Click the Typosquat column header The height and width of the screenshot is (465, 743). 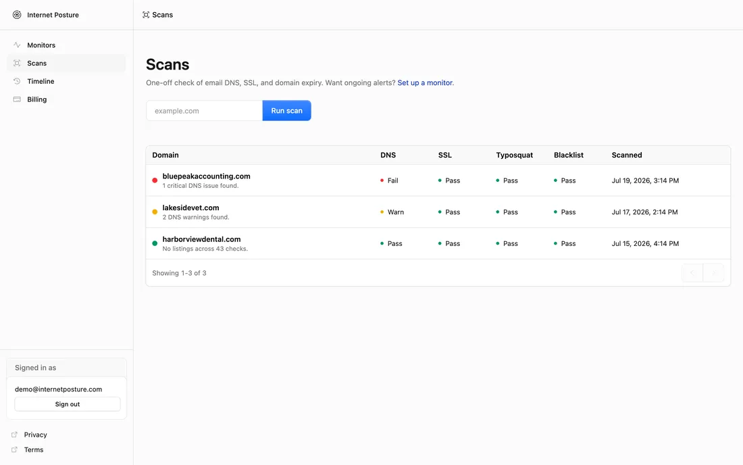click(515, 155)
